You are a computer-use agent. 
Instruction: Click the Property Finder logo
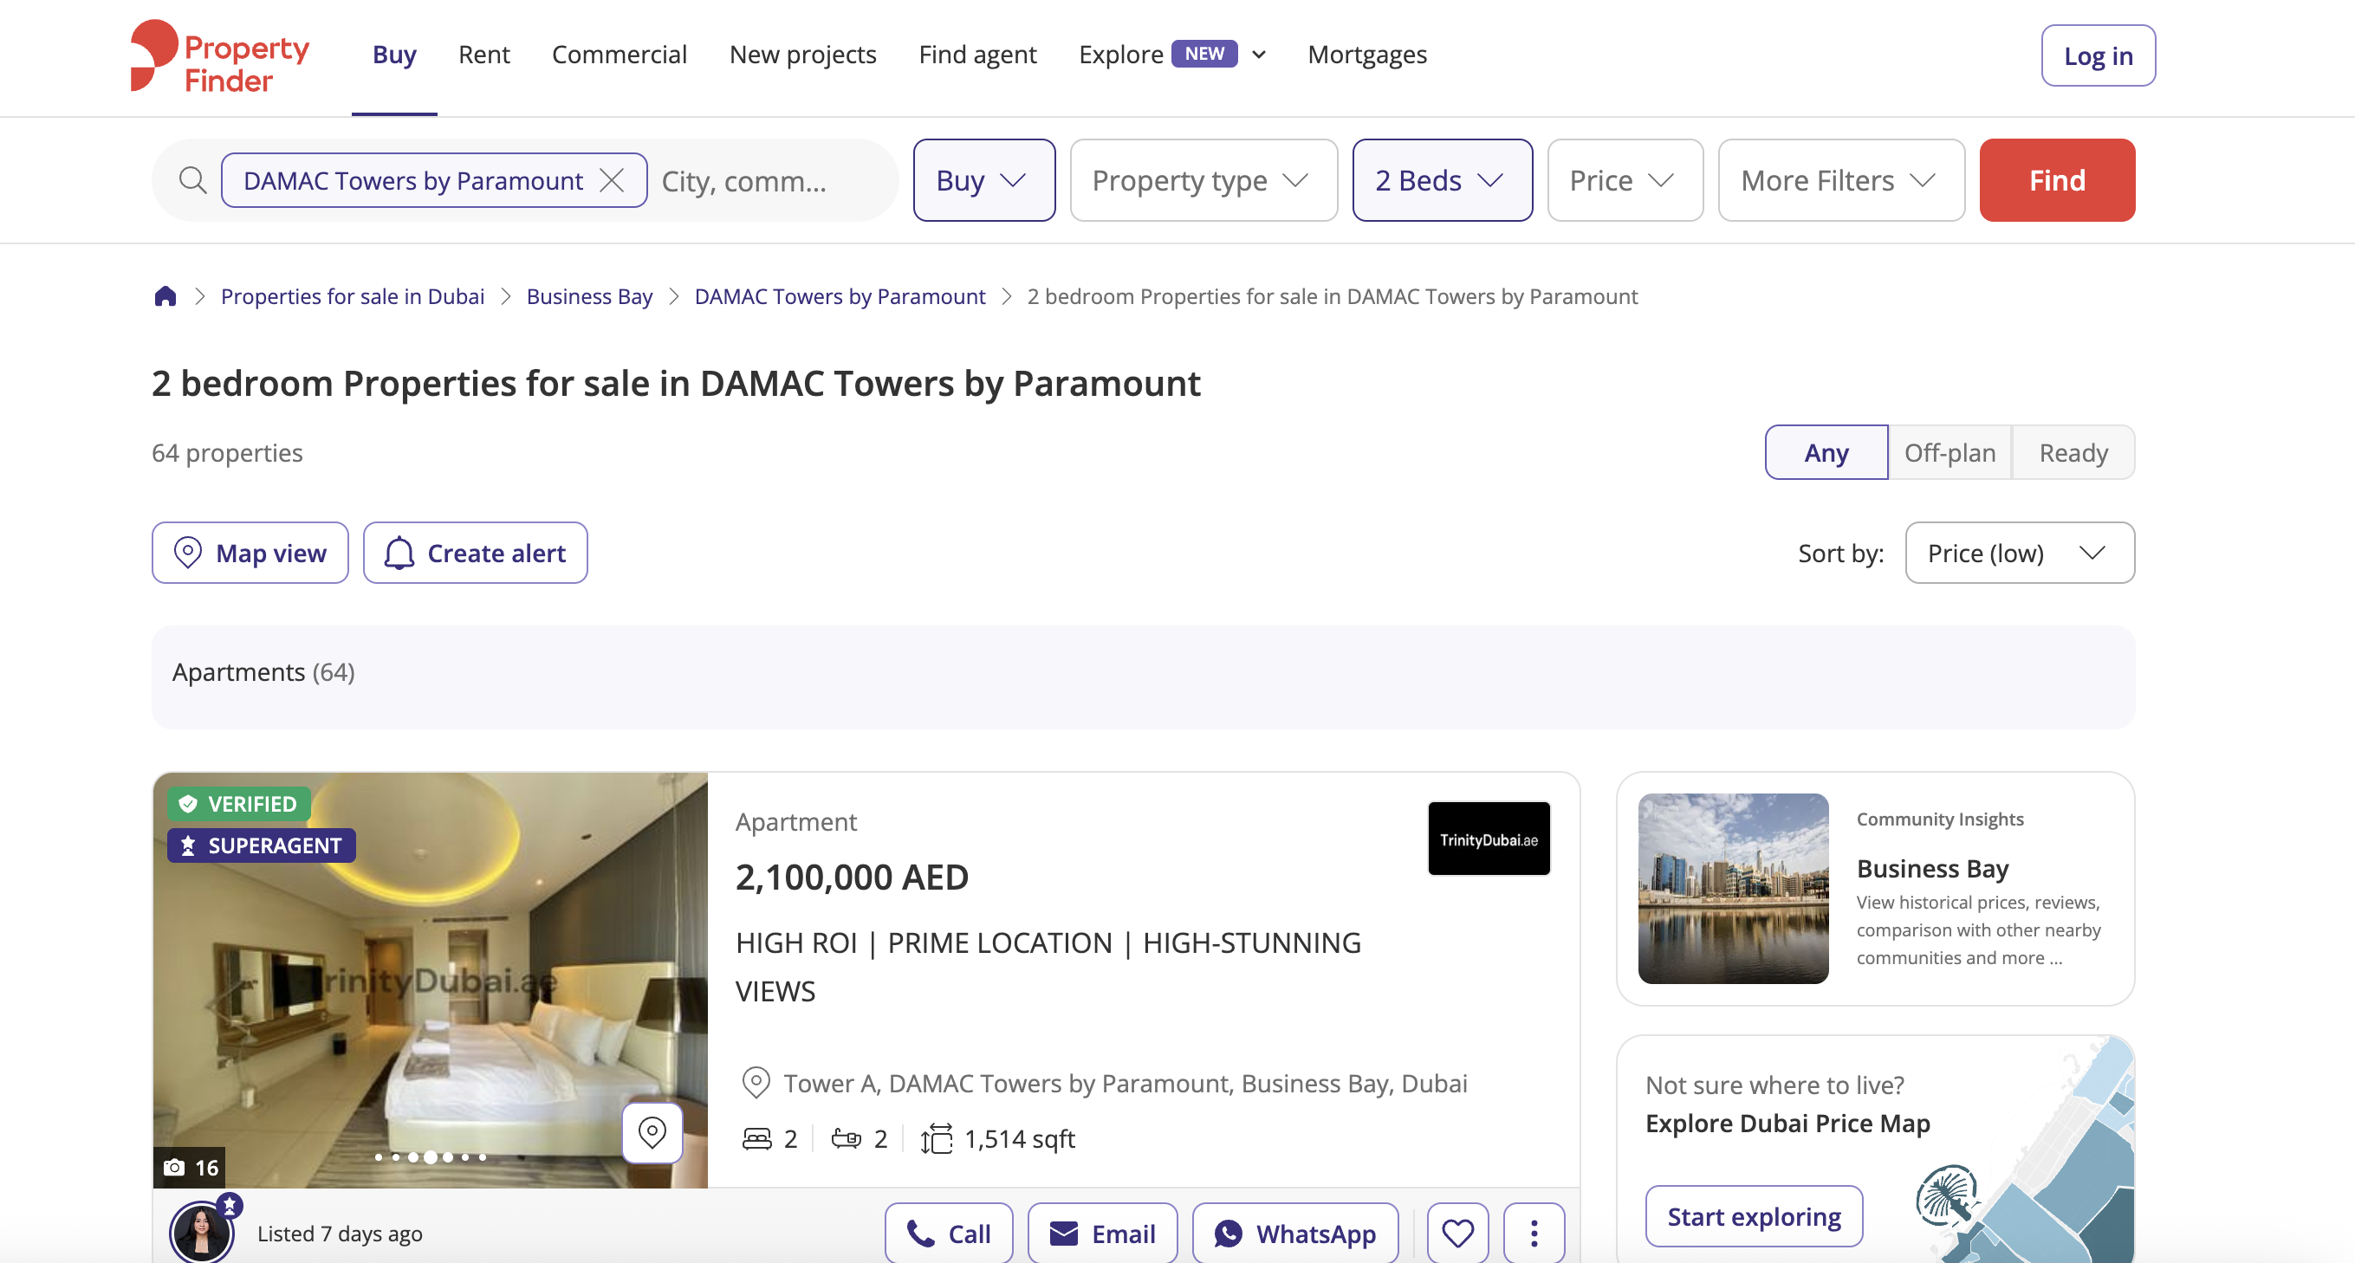[220, 56]
